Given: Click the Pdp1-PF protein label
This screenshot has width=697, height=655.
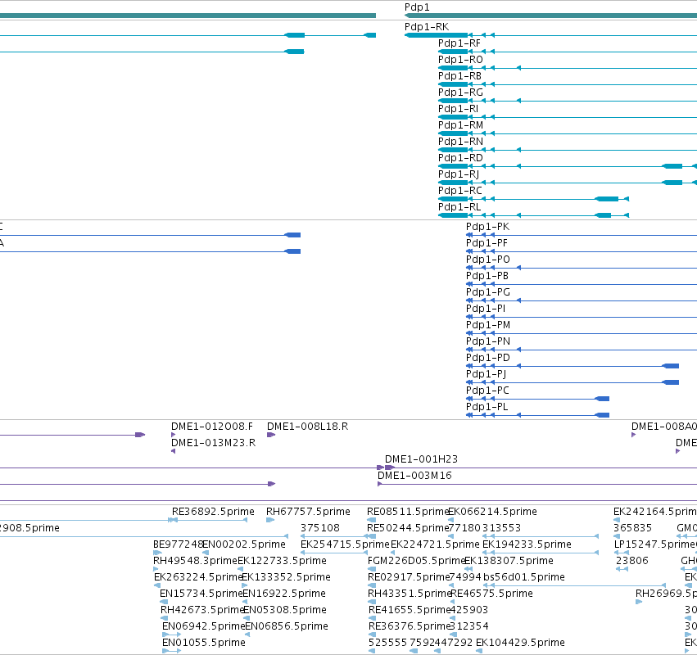Looking at the screenshot, I should point(487,243).
